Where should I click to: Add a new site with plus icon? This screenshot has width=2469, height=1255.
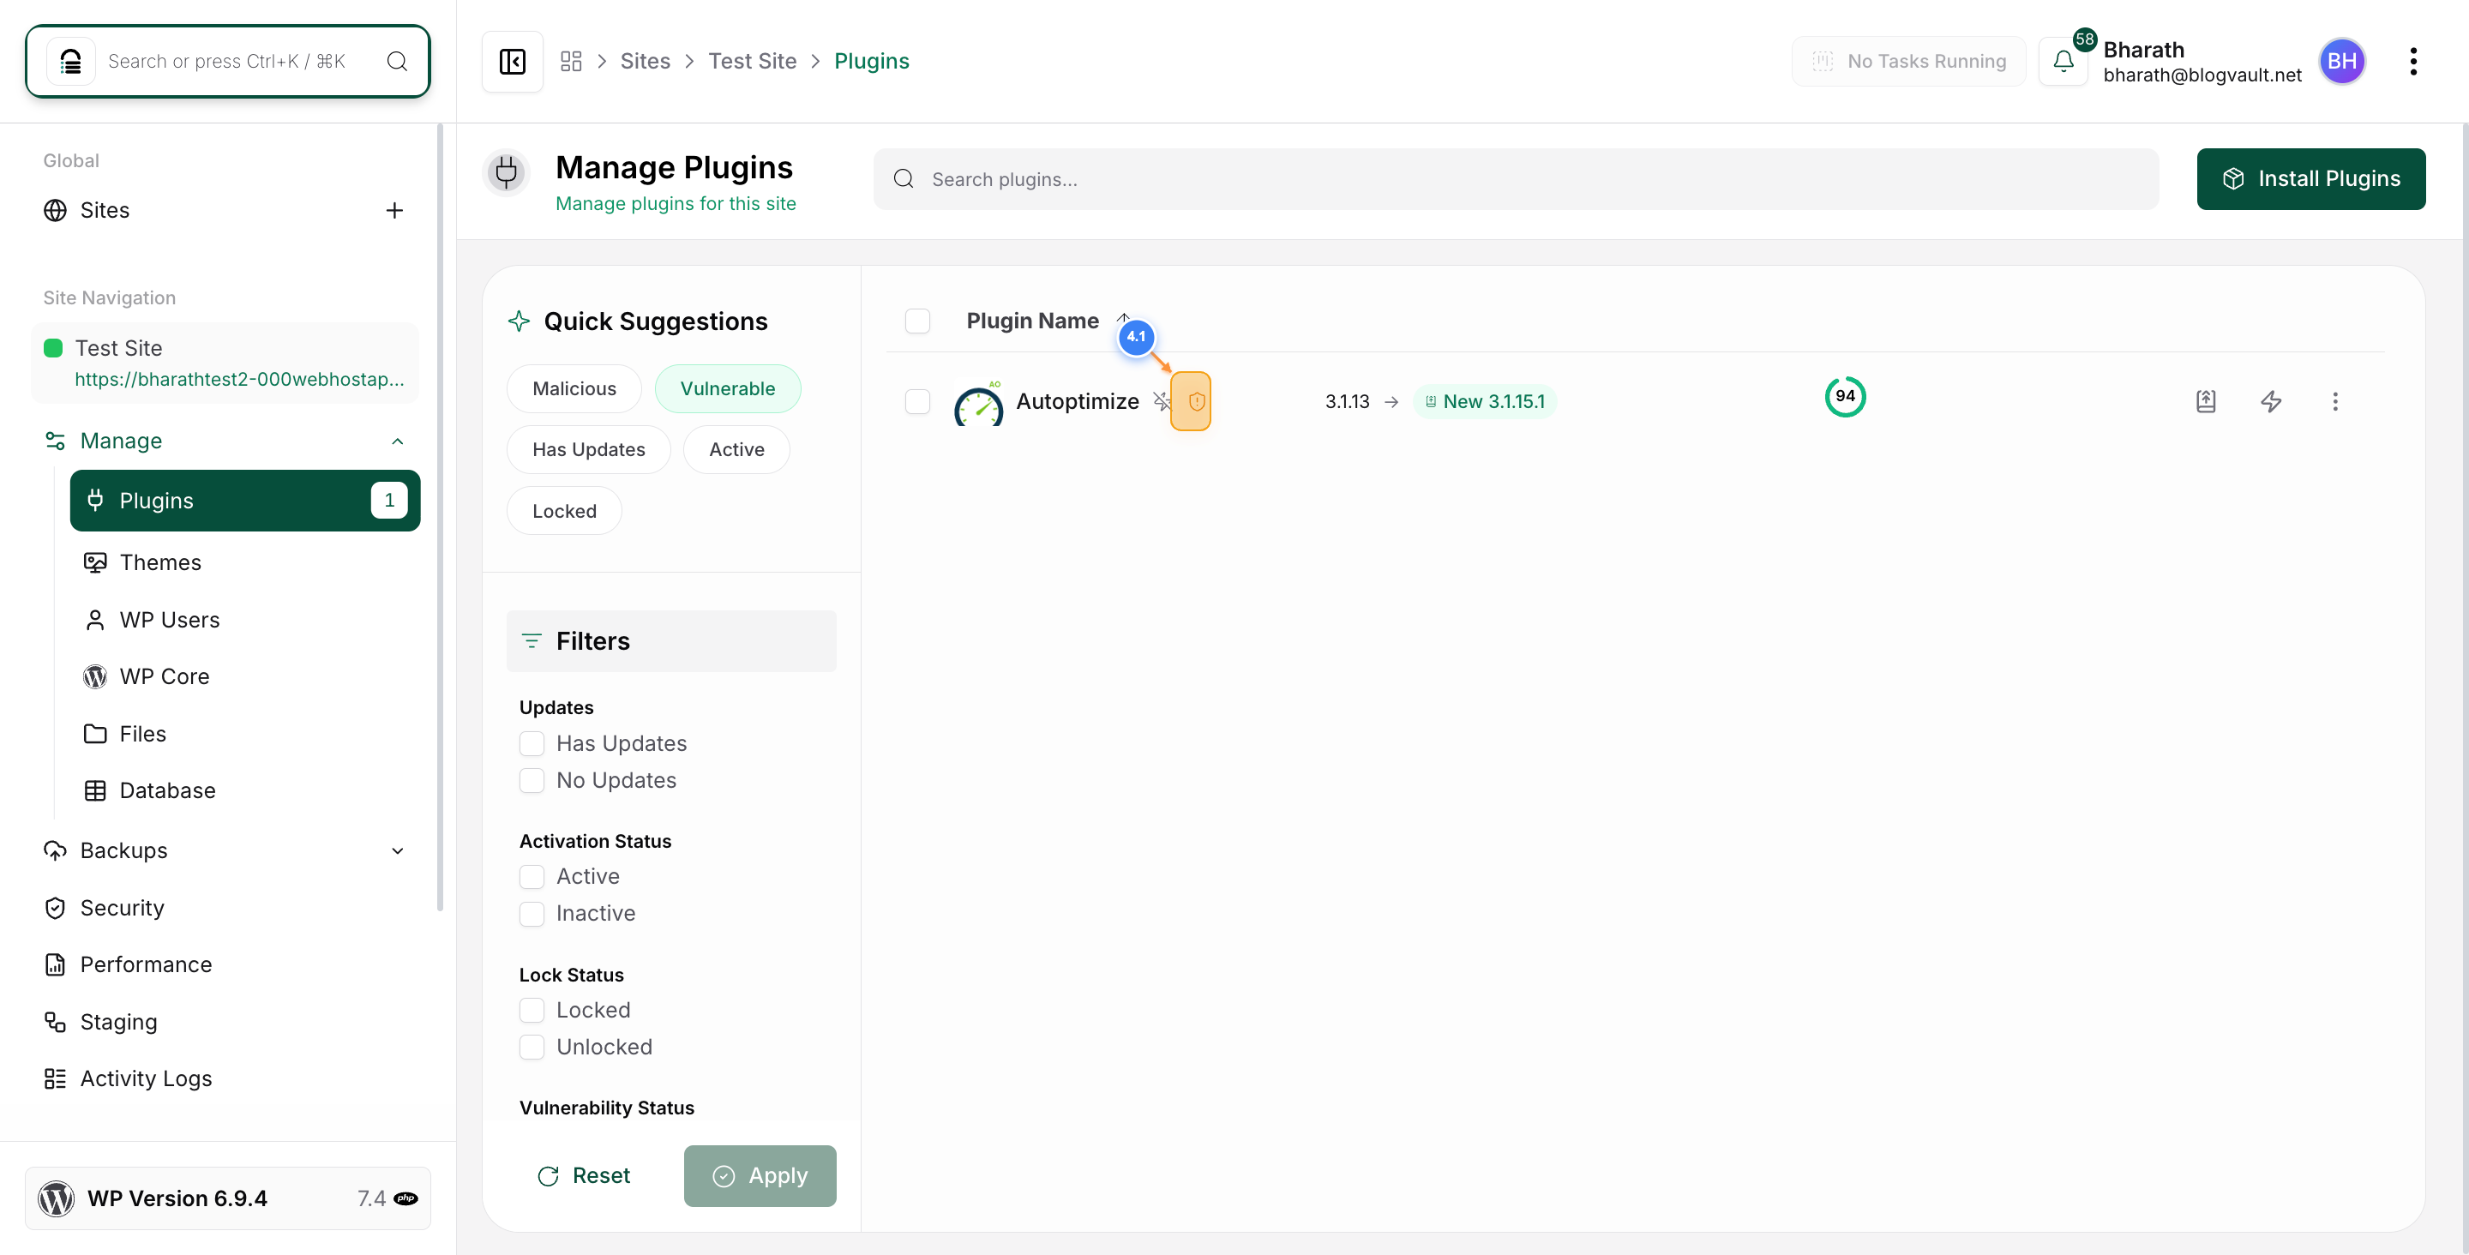(394, 210)
